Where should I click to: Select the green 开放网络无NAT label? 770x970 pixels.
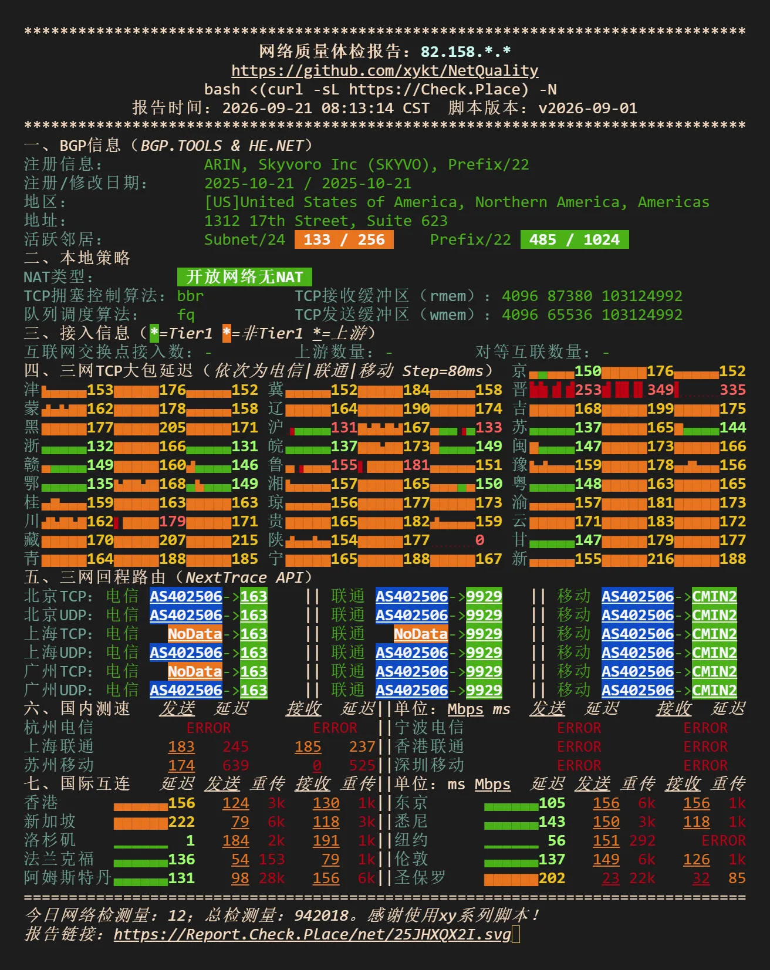[x=245, y=277]
